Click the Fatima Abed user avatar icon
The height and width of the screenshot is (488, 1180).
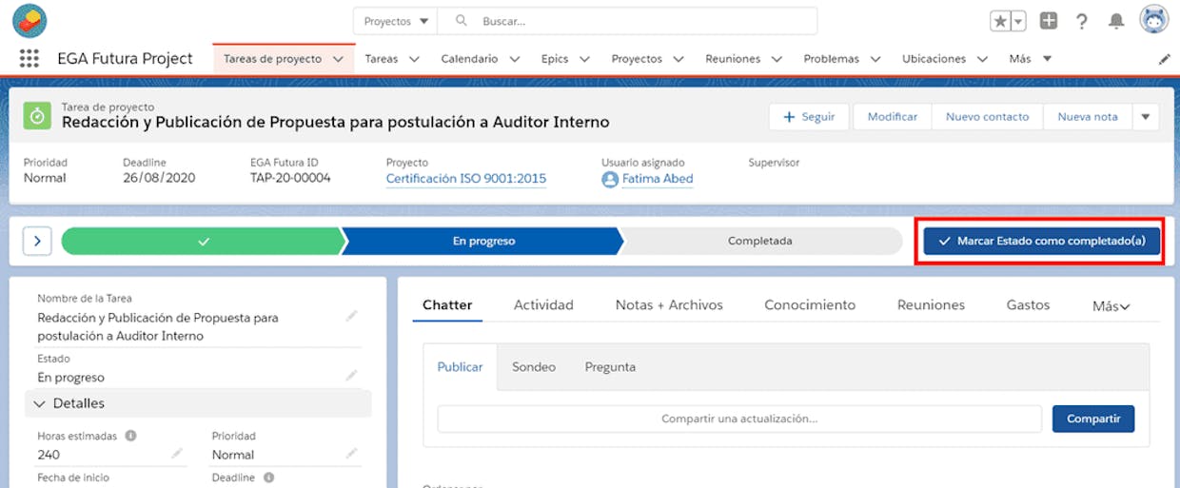point(610,179)
